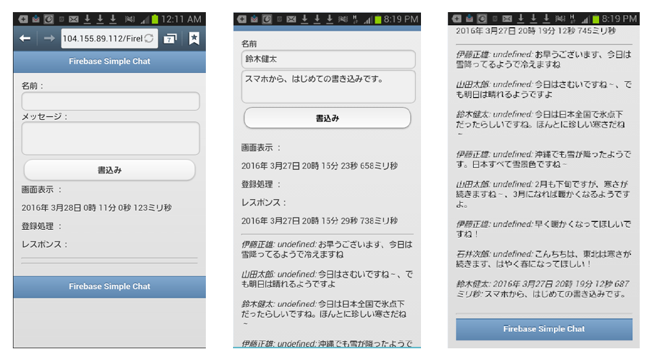The width and height of the screenshot is (654, 359).
Task: Click the レスポンス： label in the left screenshot
Action: tap(44, 245)
